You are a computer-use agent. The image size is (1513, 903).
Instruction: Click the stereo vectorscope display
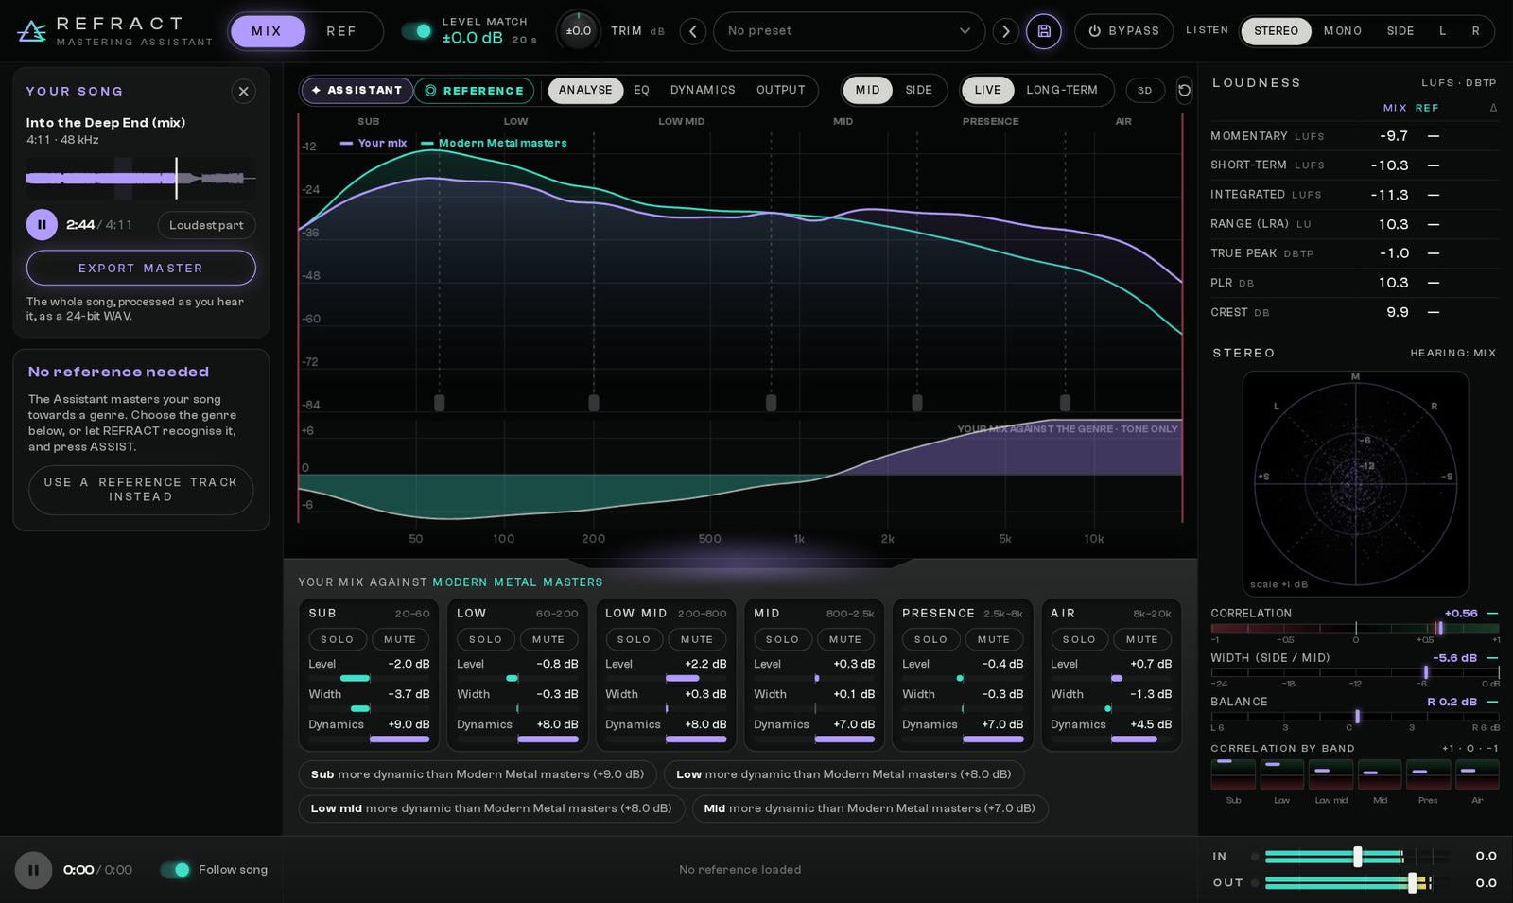click(1355, 483)
